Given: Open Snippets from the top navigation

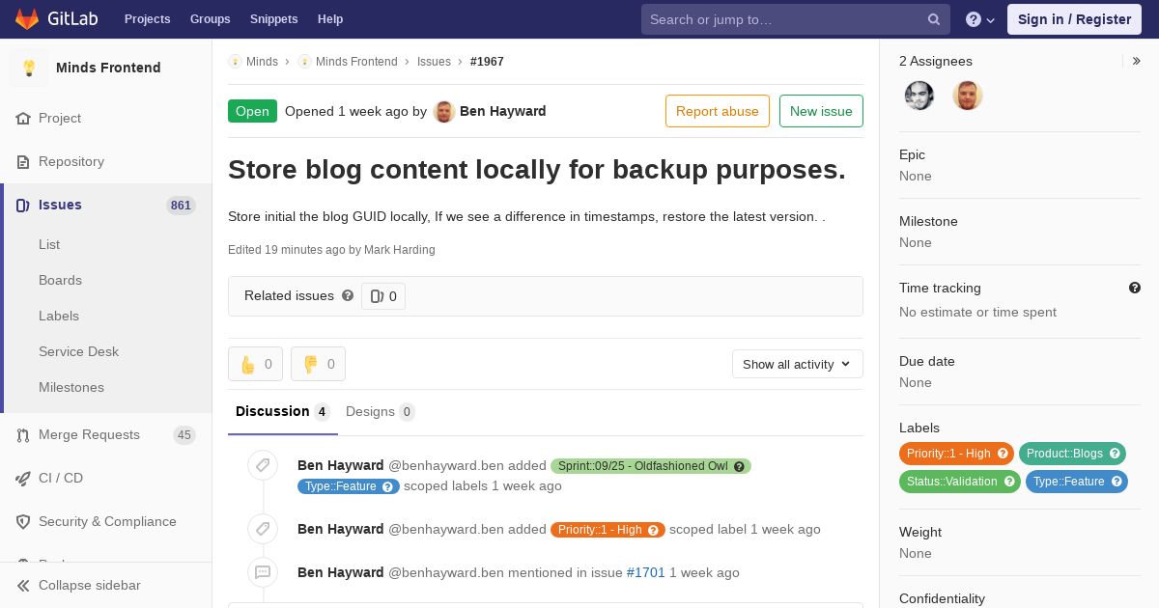Looking at the screenshot, I should click(273, 19).
